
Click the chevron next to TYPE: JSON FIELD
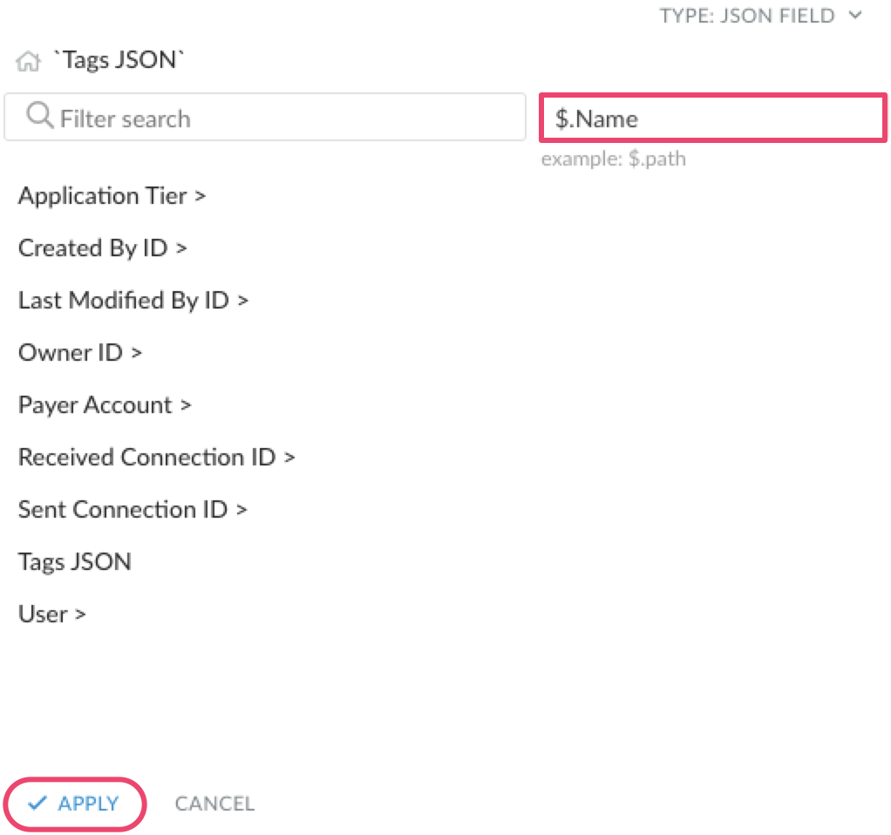855,16
